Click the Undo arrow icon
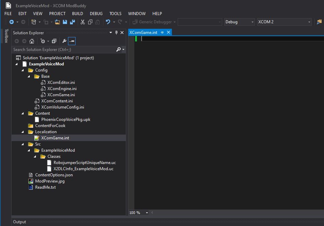The width and height of the screenshot is (324, 226). [108, 22]
